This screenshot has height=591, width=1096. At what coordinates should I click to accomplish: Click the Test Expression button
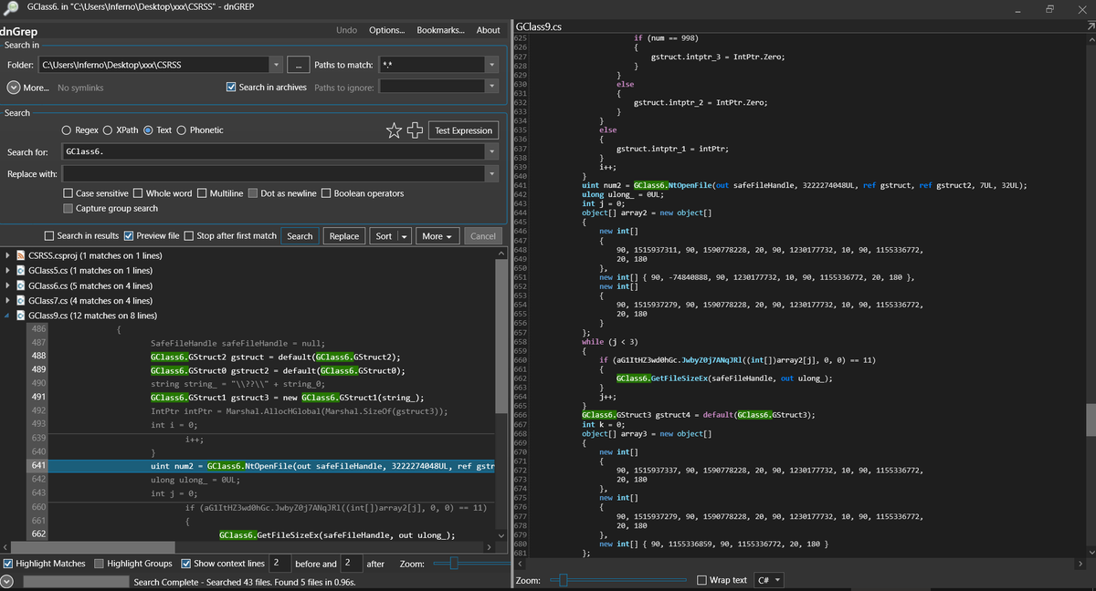(x=464, y=130)
